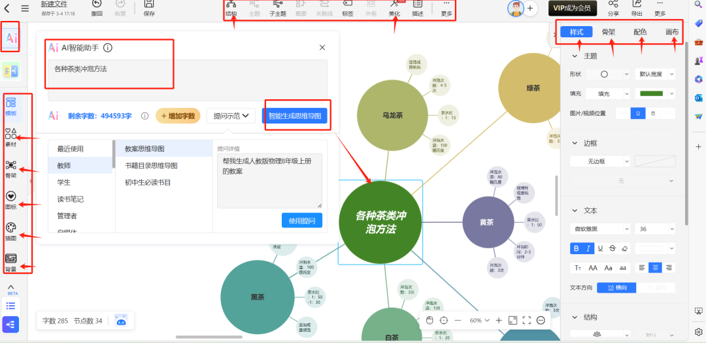Image resolution: width=706 pixels, height=343 pixels.
Task: Toggle strikethrough text formatting
Action: (612, 248)
